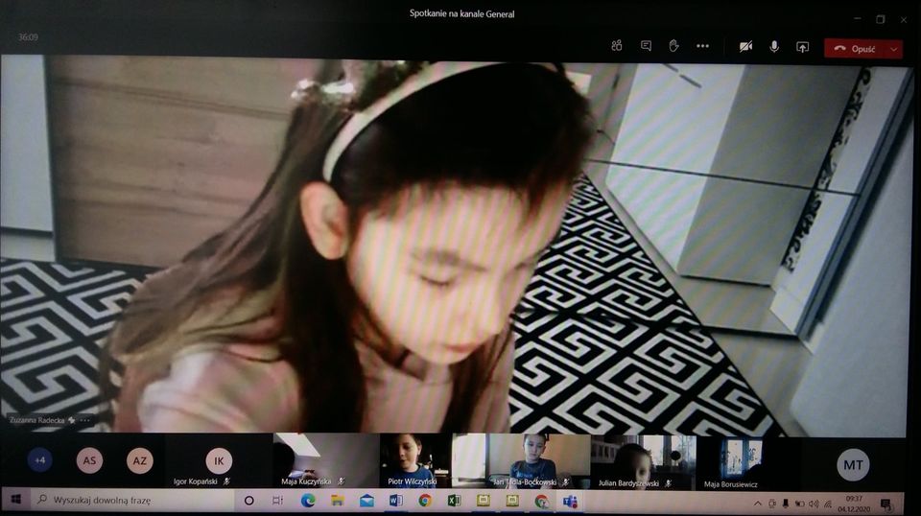Viewport: 921px width, 516px height.
Task: Show the +4 additional participants
Action: point(39,460)
